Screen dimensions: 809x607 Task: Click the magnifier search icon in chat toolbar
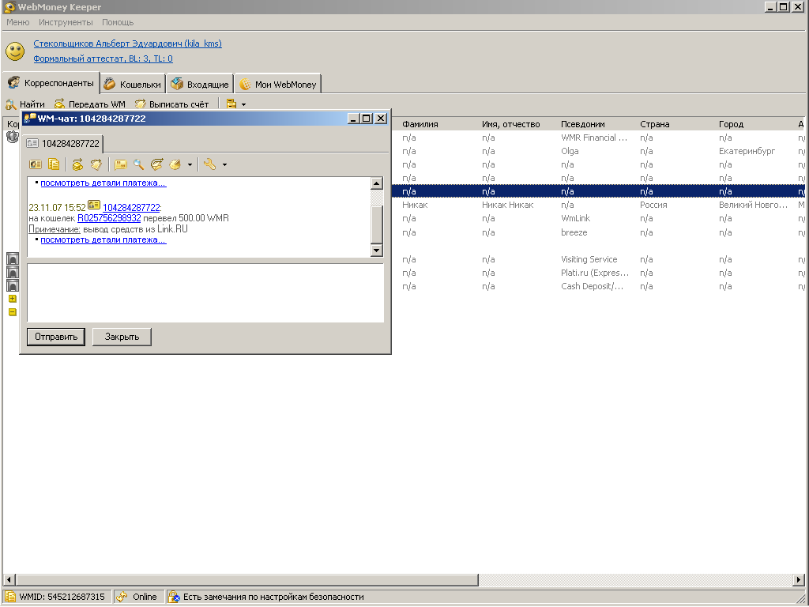pyautogui.click(x=138, y=164)
